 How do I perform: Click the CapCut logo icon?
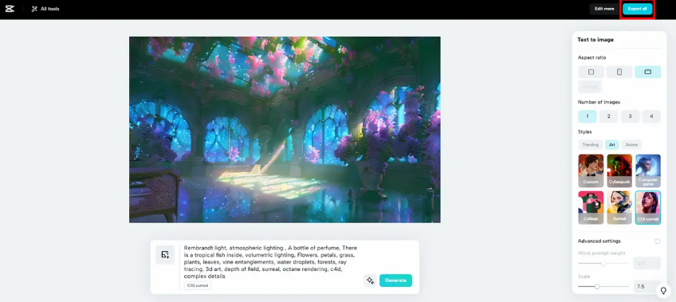point(10,9)
